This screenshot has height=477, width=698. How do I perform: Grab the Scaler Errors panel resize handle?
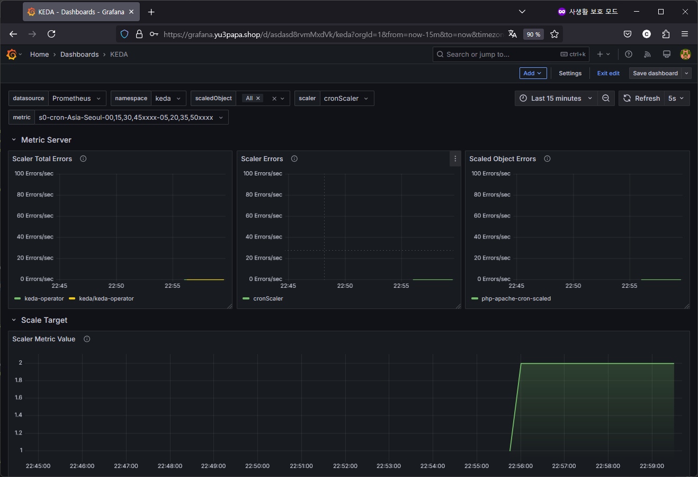[458, 306]
